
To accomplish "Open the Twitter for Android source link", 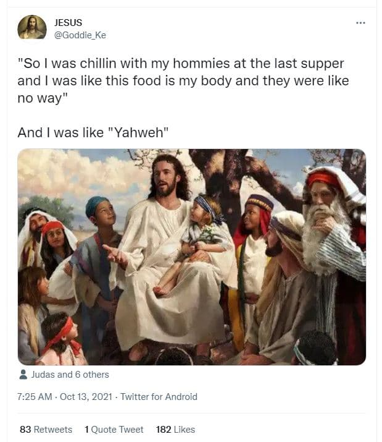I will [159, 397].
